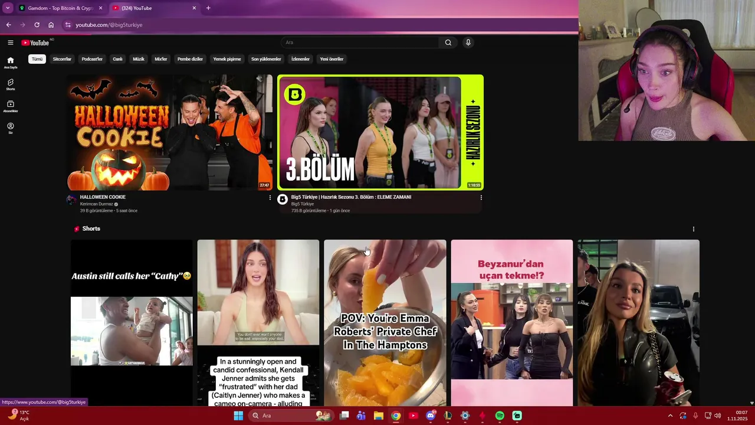Select the Yeni öneriler chip
This screenshot has height=425, width=755.
tap(331, 59)
